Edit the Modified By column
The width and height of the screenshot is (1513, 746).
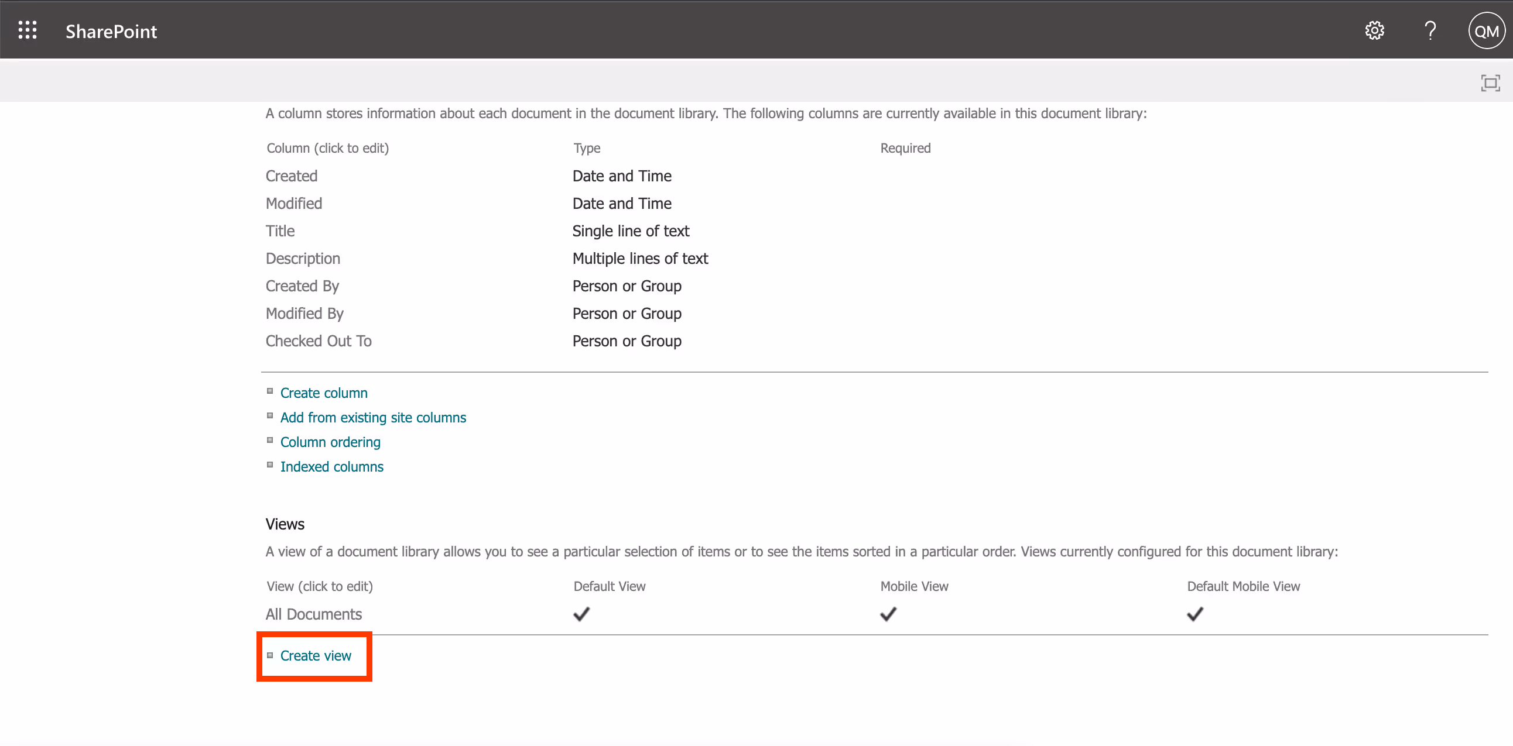pyautogui.click(x=304, y=314)
